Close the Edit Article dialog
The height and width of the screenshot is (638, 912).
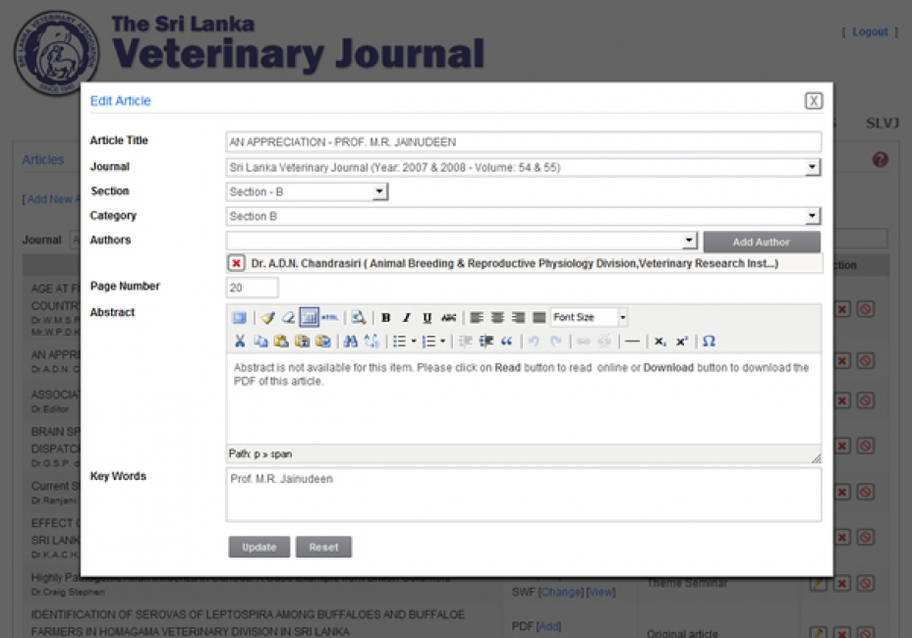pyautogui.click(x=813, y=101)
